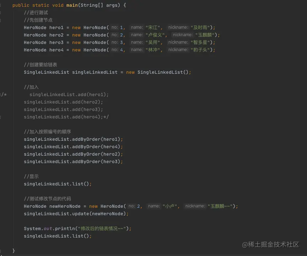Click the addByOrder(hero1) call

tap(73, 139)
